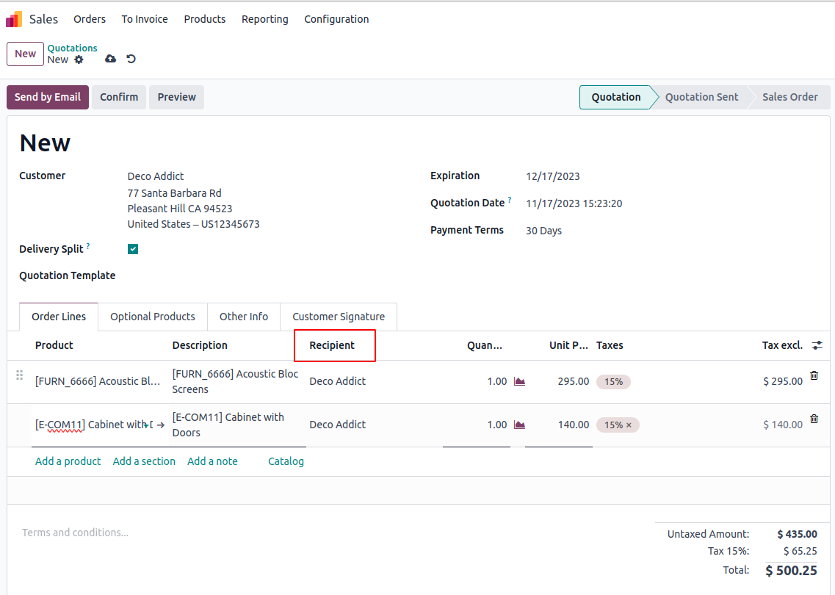835x595 pixels.
Task: Open the Payment Terms 30 Days dropdown
Action: 543,231
